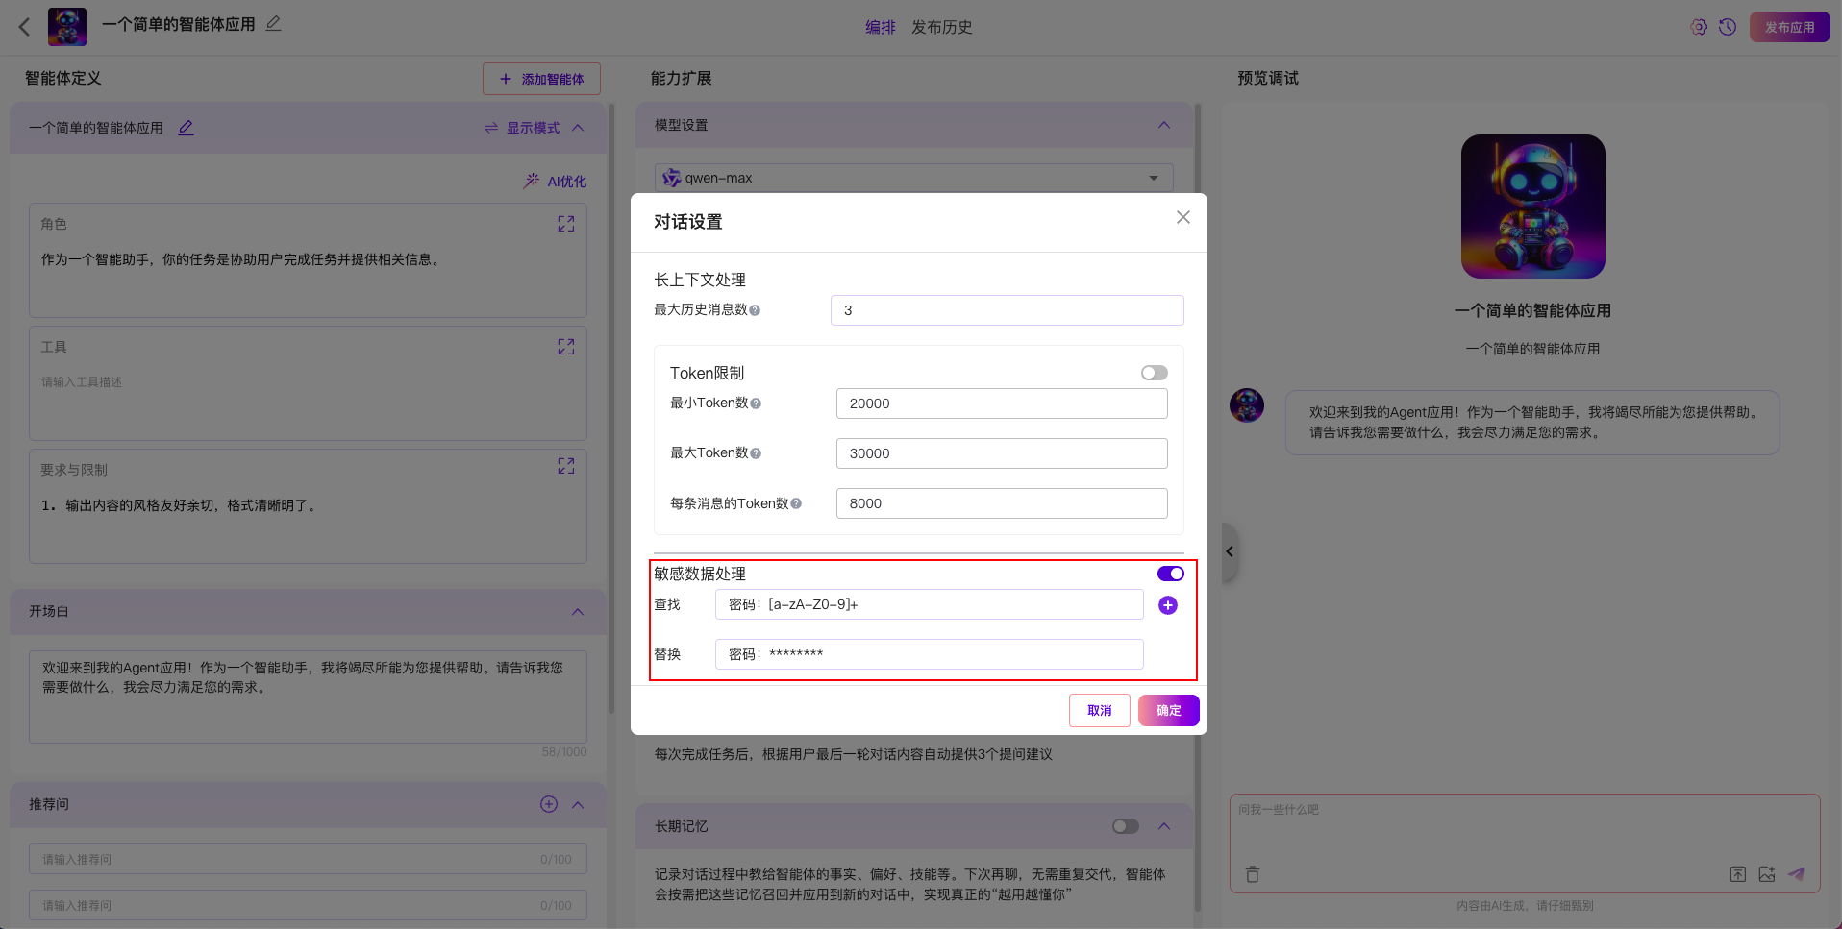Expand the 角色 text field to full view
The width and height of the screenshot is (1842, 929).
click(566, 224)
